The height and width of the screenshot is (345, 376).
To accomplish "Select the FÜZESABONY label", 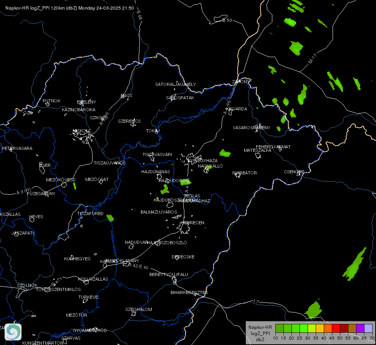I will click(41, 194).
